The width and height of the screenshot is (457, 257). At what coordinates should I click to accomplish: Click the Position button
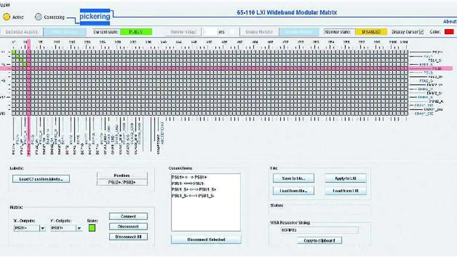point(122,176)
